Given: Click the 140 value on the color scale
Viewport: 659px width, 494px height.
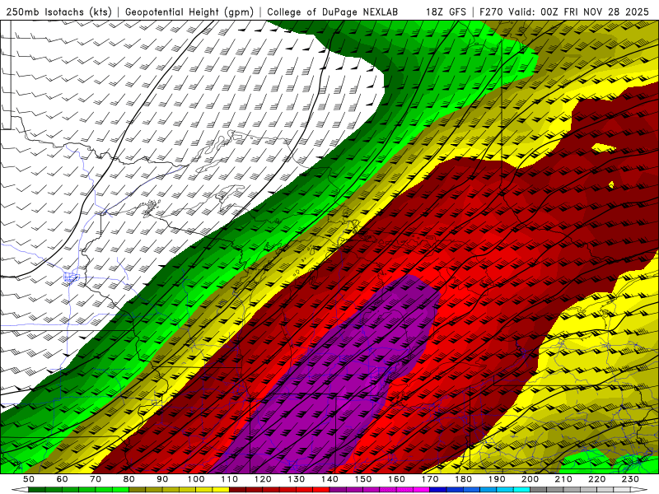Looking at the screenshot, I should [x=329, y=479].
